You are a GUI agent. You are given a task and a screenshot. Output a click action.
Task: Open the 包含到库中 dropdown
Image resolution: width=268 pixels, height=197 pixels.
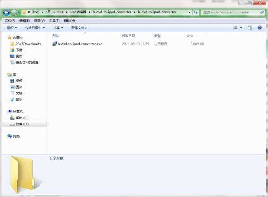point(35,28)
